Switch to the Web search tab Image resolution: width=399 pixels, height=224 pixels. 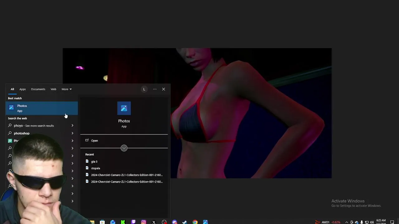(x=53, y=89)
